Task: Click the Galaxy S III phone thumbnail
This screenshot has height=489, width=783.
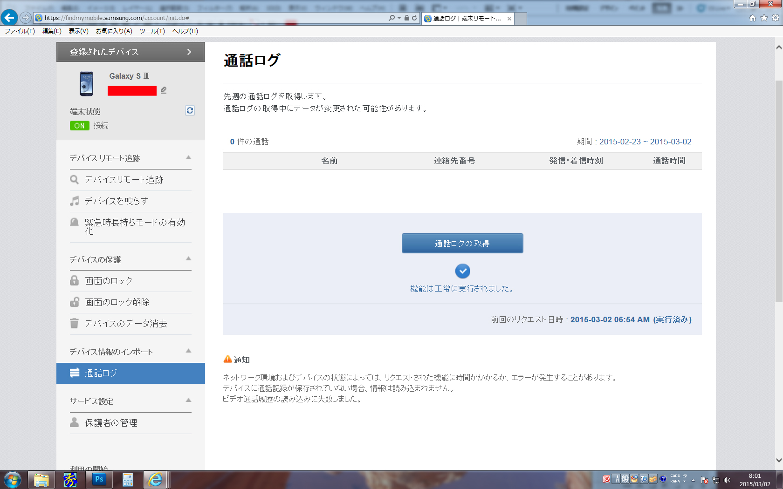Action: [x=86, y=84]
